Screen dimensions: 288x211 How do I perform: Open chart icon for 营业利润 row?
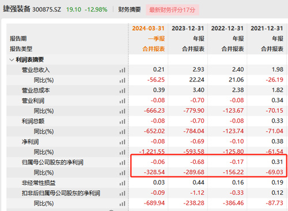pos(122,101)
